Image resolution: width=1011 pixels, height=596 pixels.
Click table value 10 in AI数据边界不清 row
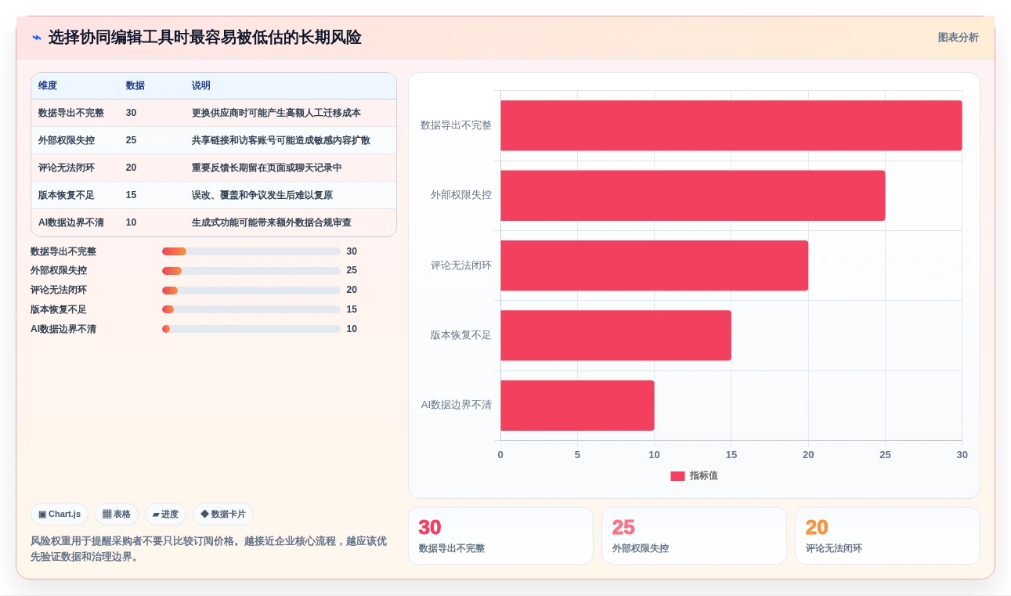pyautogui.click(x=132, y=222)
